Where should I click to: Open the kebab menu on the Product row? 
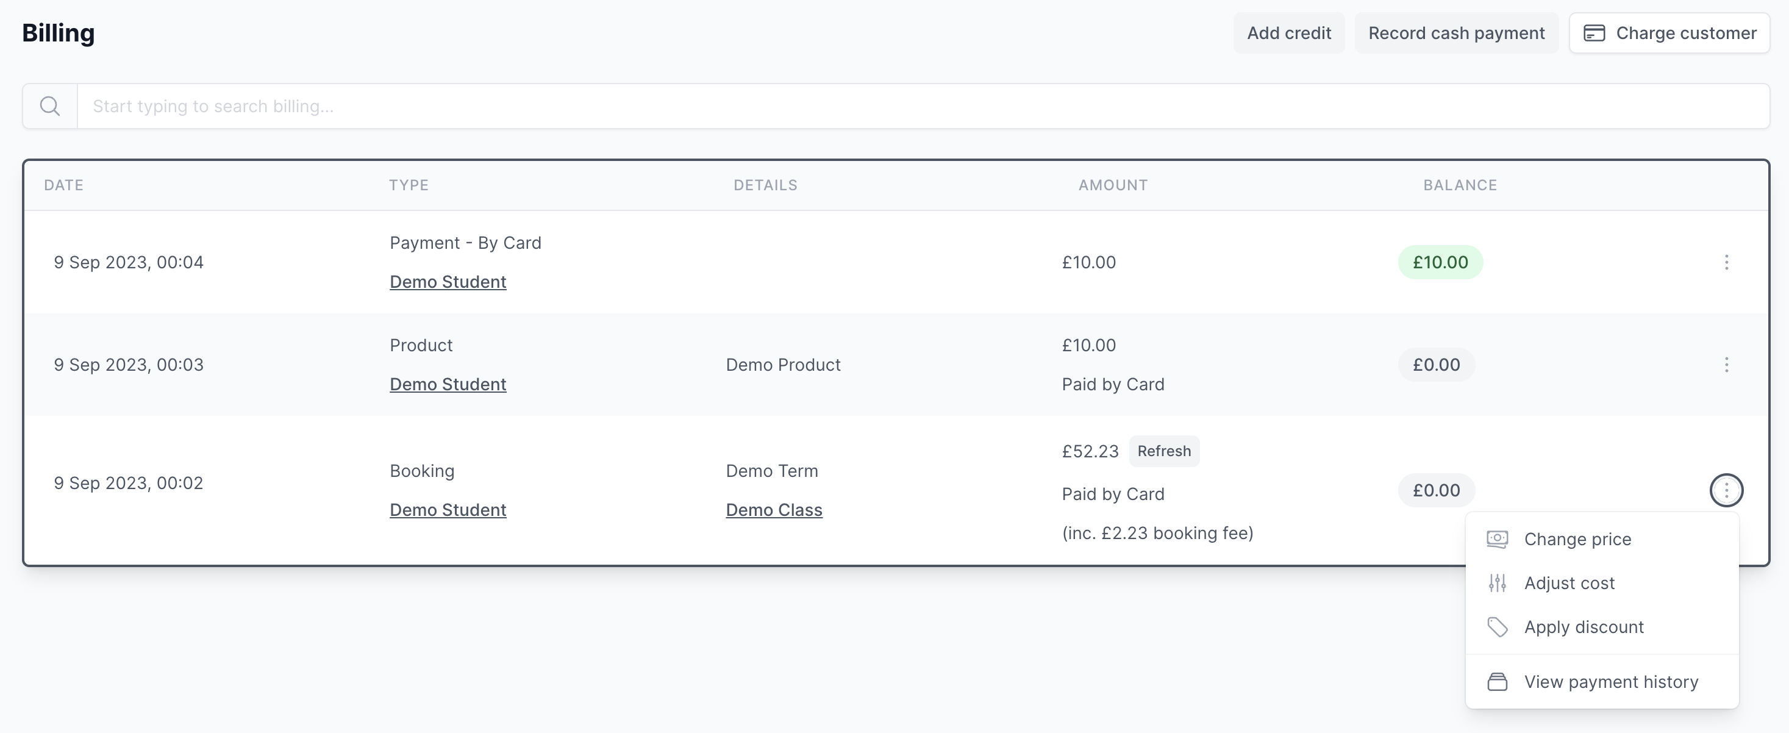pos(1726,364)
